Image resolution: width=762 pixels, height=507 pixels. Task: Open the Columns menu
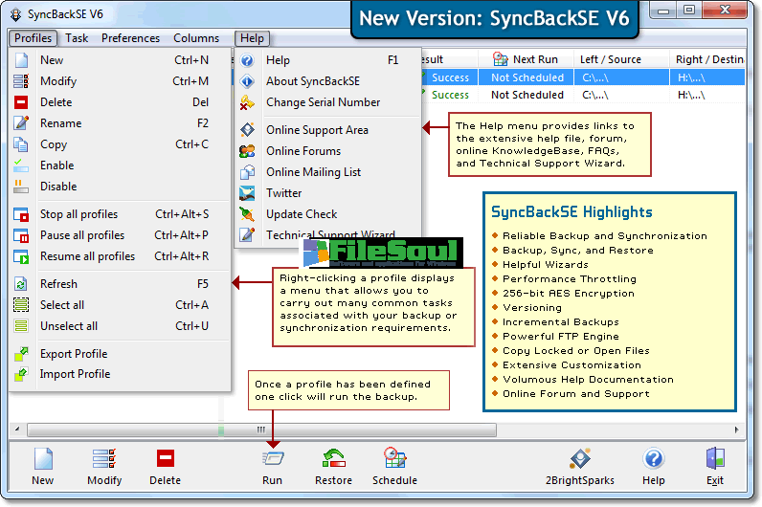pos(196,38)
